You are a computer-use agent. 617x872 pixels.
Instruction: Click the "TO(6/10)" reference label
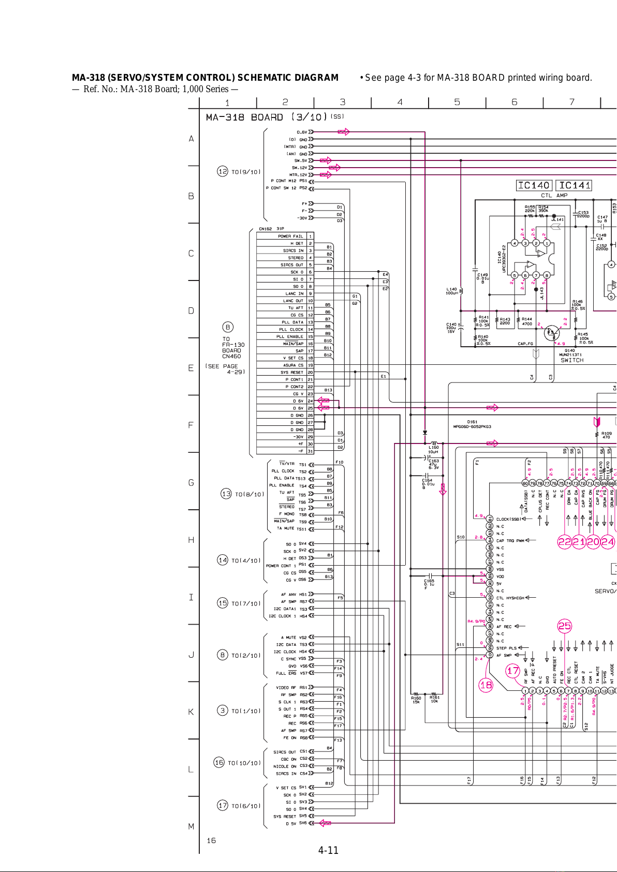[x=246, y=806]
